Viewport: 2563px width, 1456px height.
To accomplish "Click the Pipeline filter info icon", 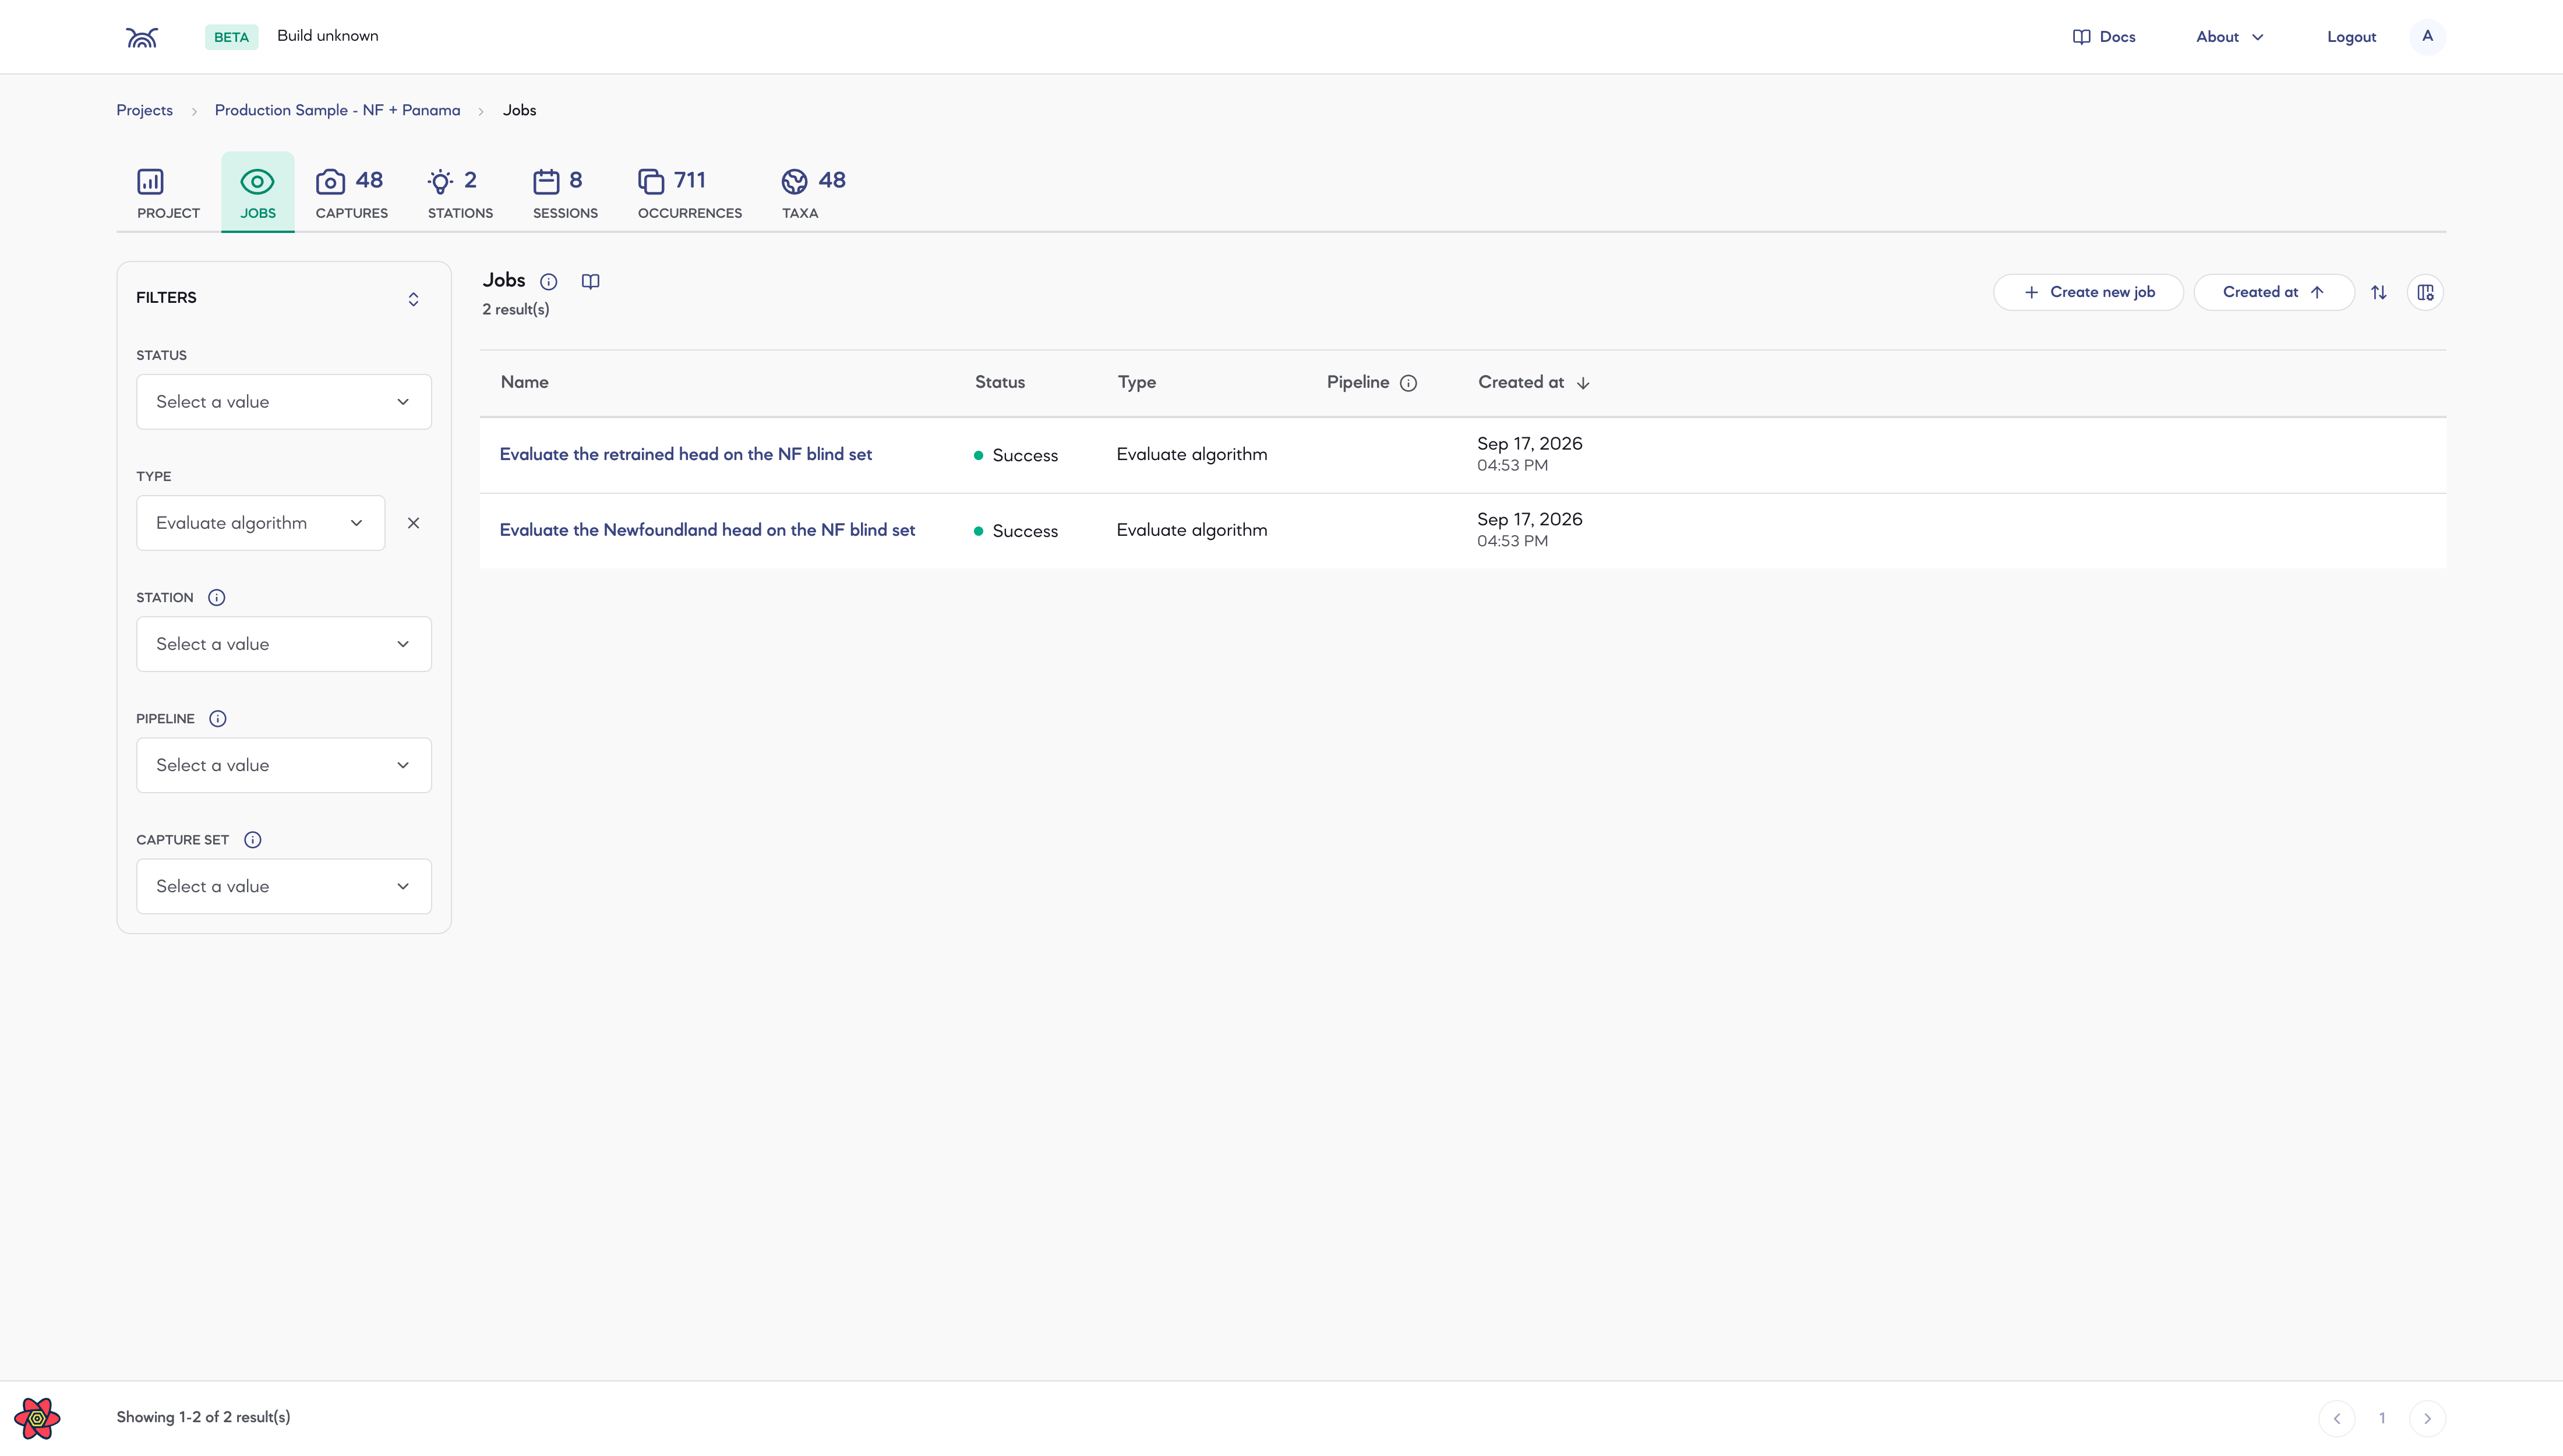I will (x=218, y=719).
